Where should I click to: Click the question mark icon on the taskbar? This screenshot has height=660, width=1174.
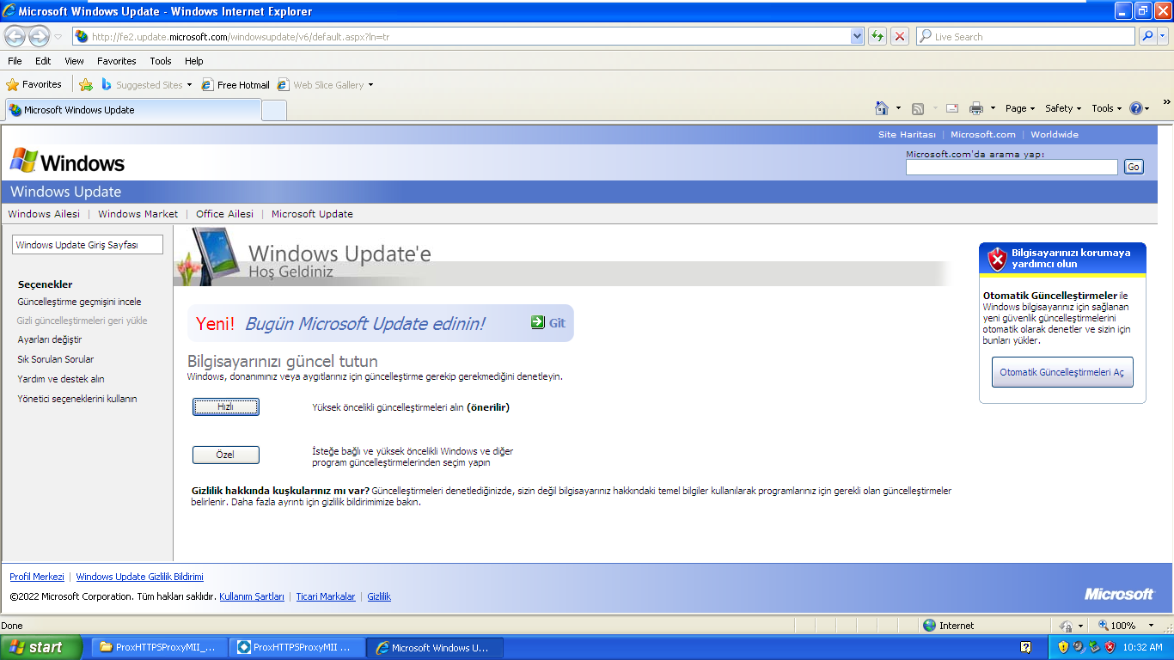1025,647
